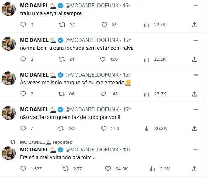Open more options on "não vacile" tweet
Viewport: 207px width, 178px height.
point(196,109)
